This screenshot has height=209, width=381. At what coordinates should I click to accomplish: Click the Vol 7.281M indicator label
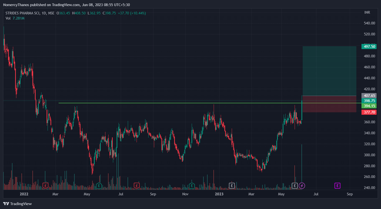coord(15,18)
